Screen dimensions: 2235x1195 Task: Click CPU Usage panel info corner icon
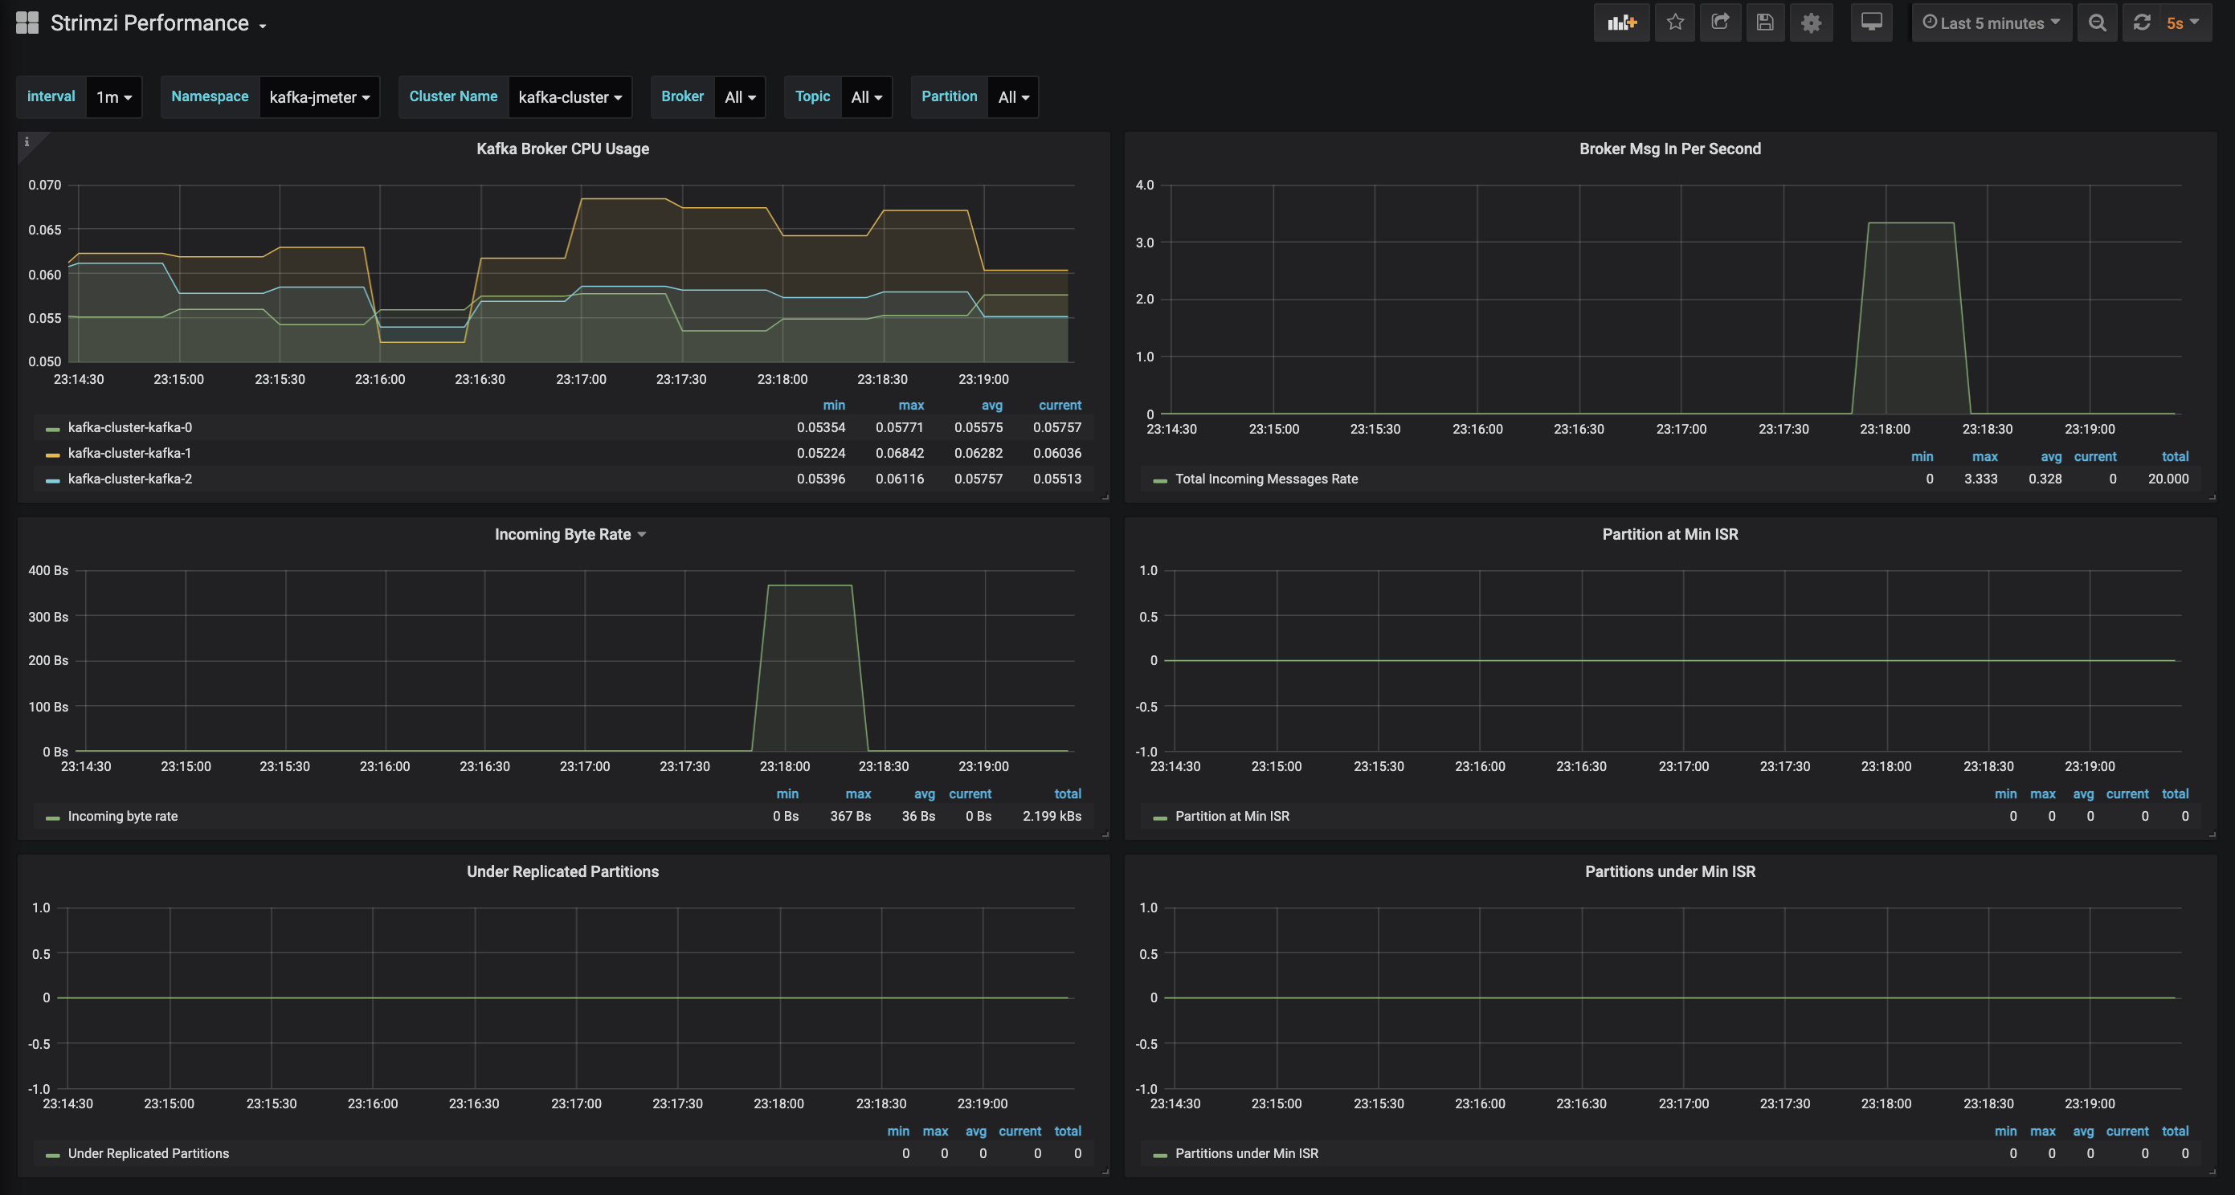click(x=27, y=142)
